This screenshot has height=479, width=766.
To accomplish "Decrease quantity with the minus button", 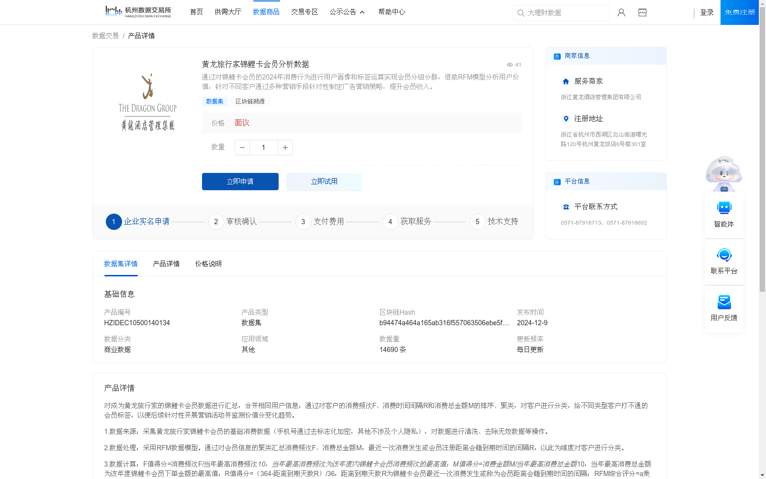I will tap(242, 148).
